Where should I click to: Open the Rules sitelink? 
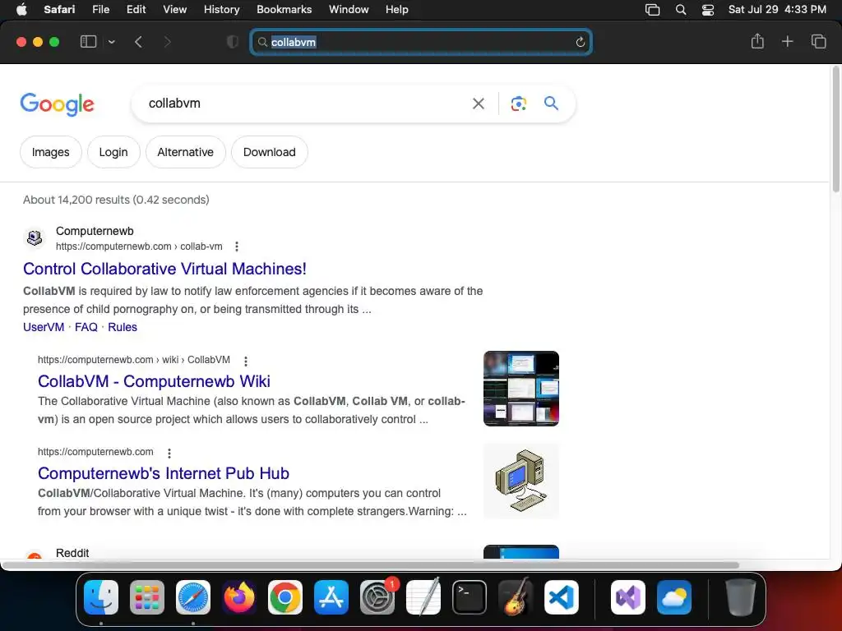point(123,327)
